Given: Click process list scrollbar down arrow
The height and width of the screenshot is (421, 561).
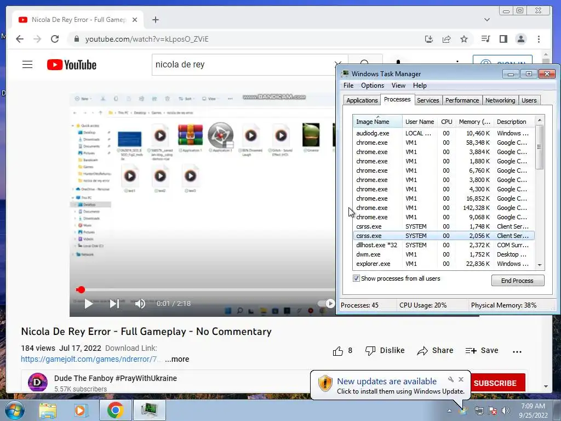Looking at the screenshot, I should [x=540, y=265].
